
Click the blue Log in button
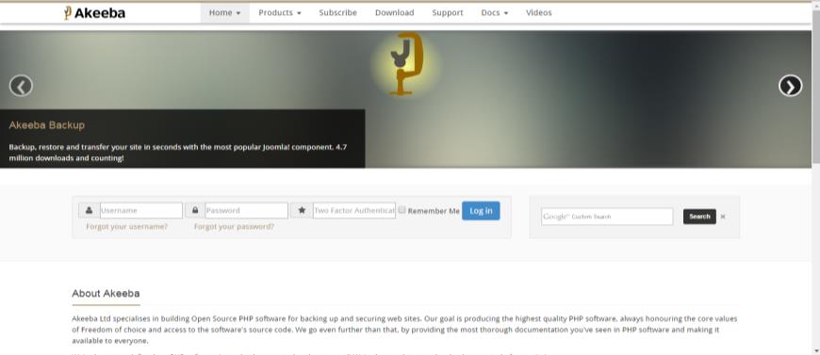click(x=481, y=211)
